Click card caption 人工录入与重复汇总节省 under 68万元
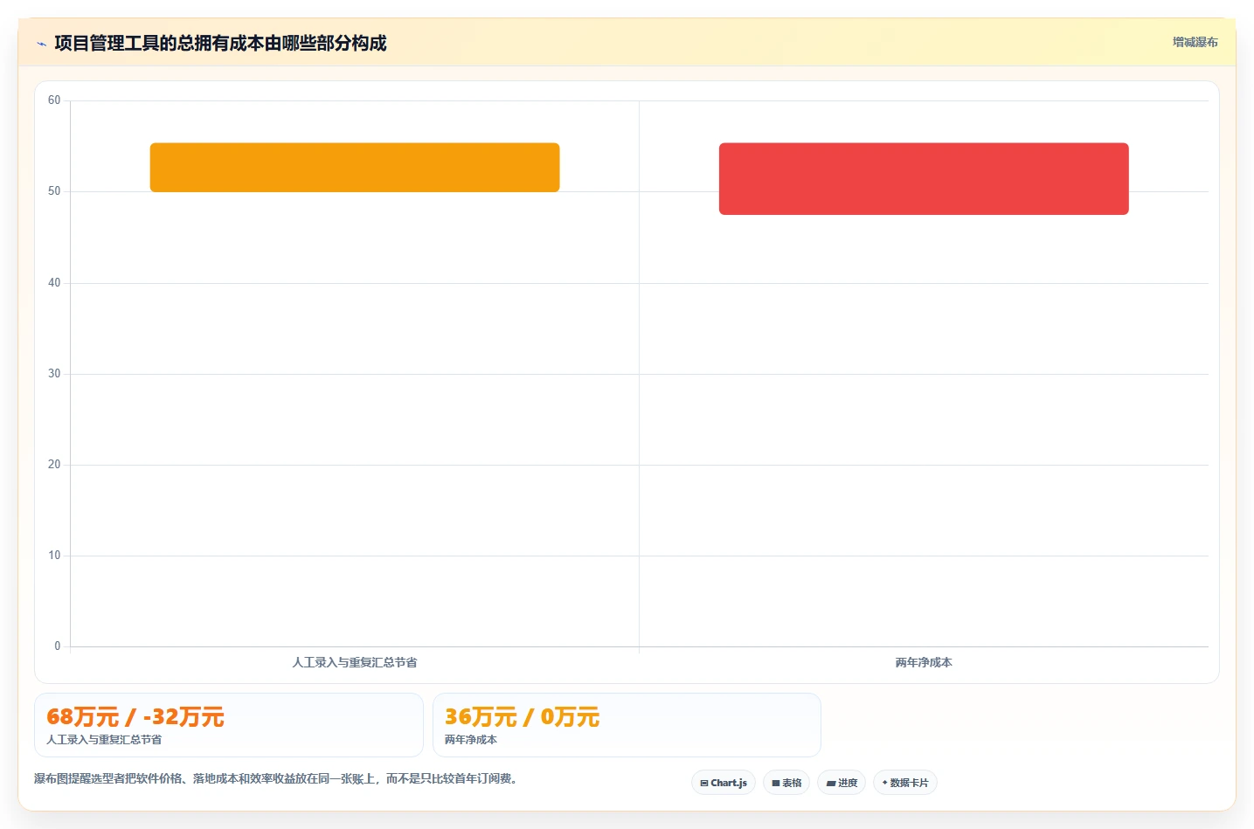Viewport: 1254px width, 829px height. (104, 739)
